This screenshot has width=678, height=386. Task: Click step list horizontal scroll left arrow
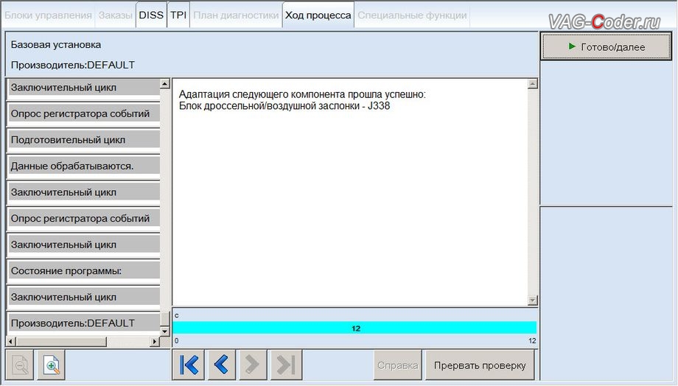point(11,342)
